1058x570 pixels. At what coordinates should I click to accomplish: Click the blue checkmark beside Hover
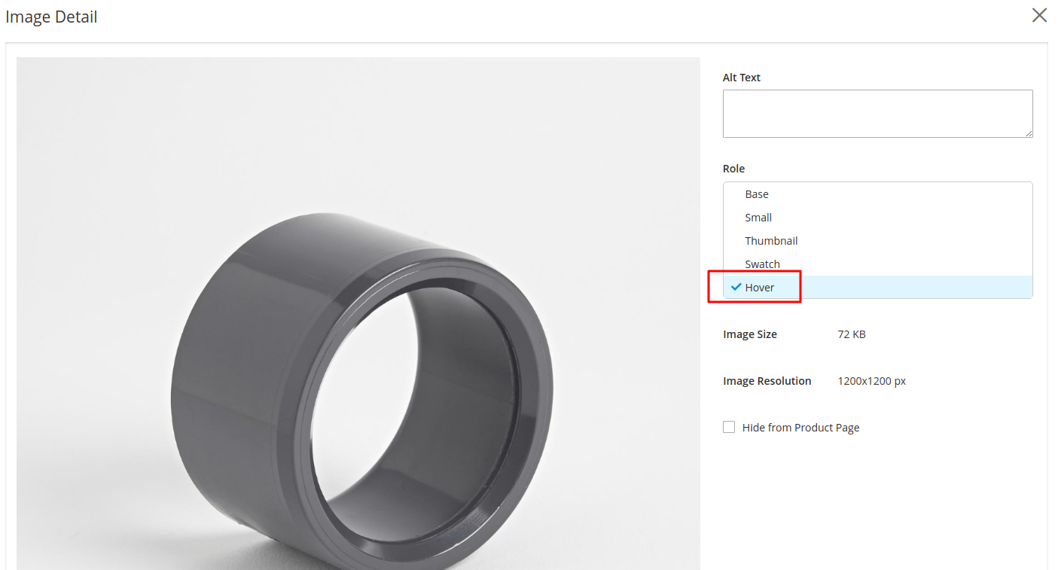pos(736,287)
